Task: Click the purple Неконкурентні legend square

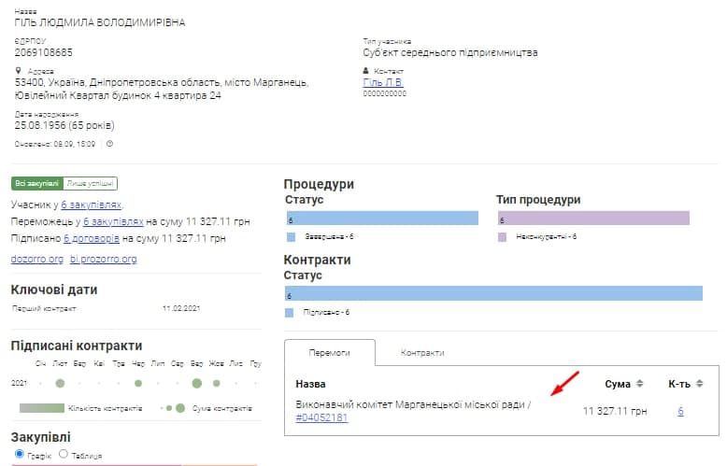Action: (502, 237)
